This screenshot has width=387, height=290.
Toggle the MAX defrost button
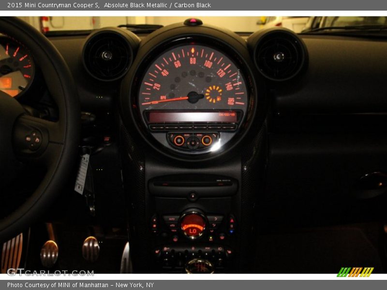click(174, 231)
